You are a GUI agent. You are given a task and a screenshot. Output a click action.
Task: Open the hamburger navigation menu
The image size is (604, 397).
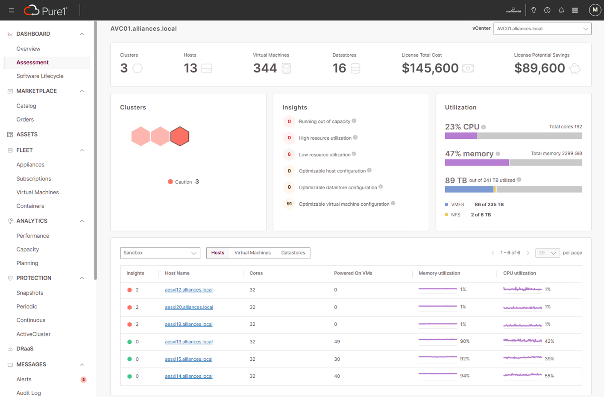click(12, 10)
